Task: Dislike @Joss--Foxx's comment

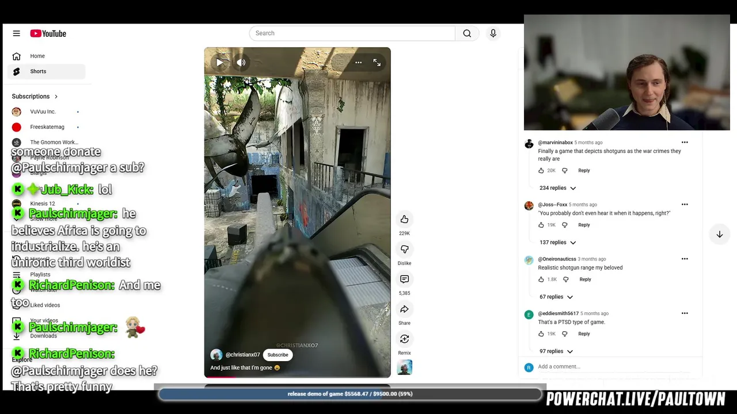Action: click(x=564, y=225)
